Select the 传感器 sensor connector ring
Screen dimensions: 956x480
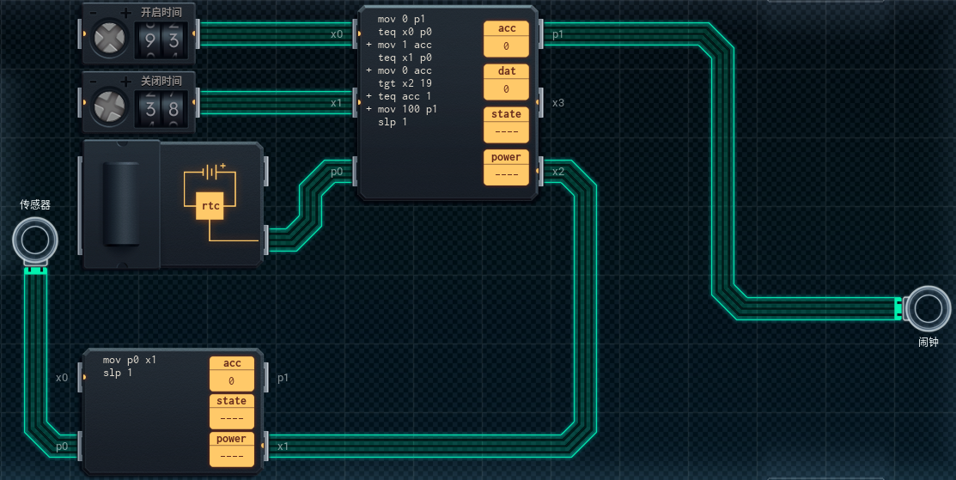[x=34, y=240]
